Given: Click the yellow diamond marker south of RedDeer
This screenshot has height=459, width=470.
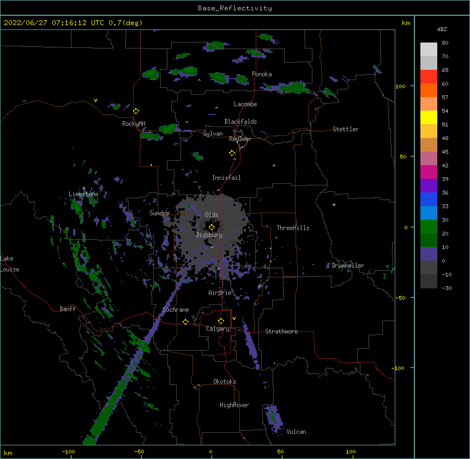Looking at the screenshot, I should click(x=232, y=153).
